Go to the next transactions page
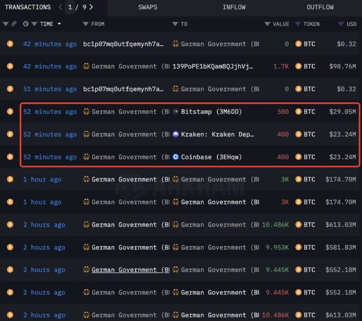This screenshot has width=362, height=321. [91, 7]
